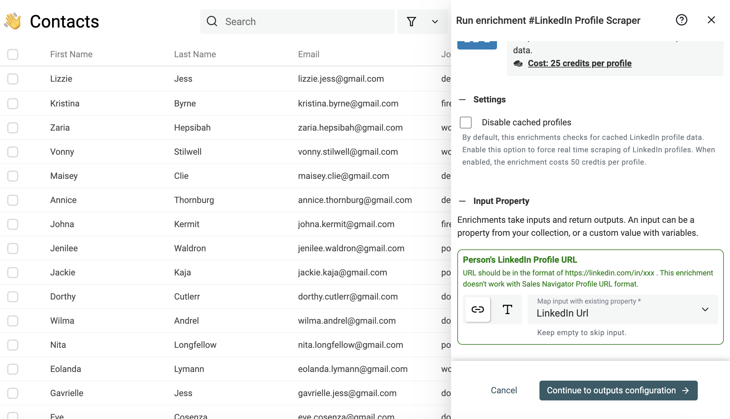Click the Cancel button
This screenshot has height=419, width=730.
tap(504, 390)
